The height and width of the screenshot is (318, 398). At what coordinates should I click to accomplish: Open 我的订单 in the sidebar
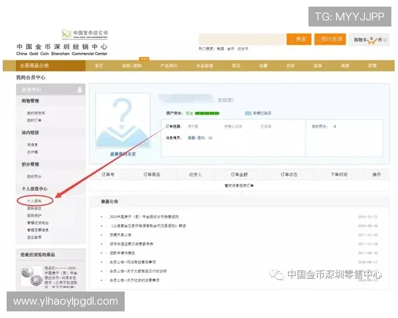(x=34, y=120)
